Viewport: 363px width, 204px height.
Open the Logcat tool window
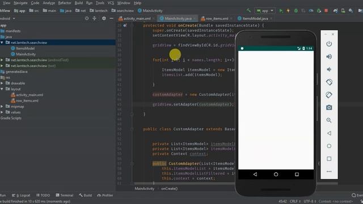[x=21, y=195]
